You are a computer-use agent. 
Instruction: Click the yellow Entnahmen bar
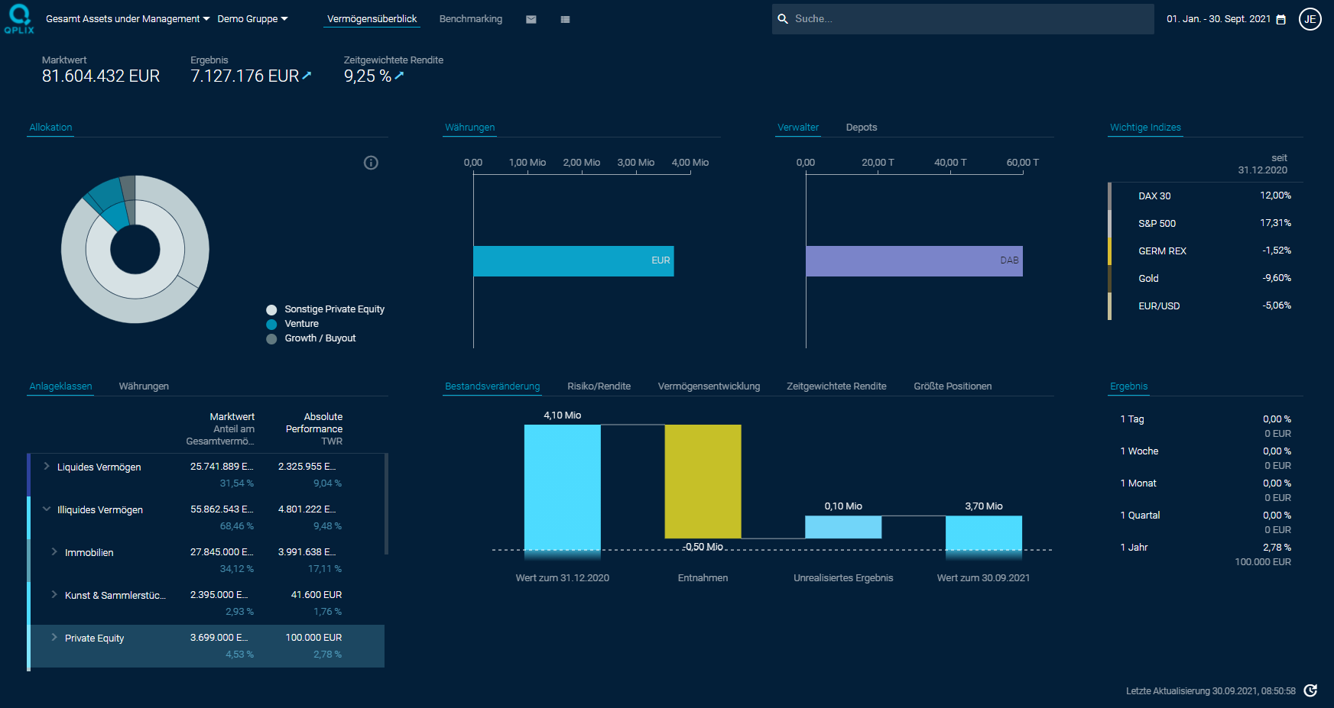(703, 481)
